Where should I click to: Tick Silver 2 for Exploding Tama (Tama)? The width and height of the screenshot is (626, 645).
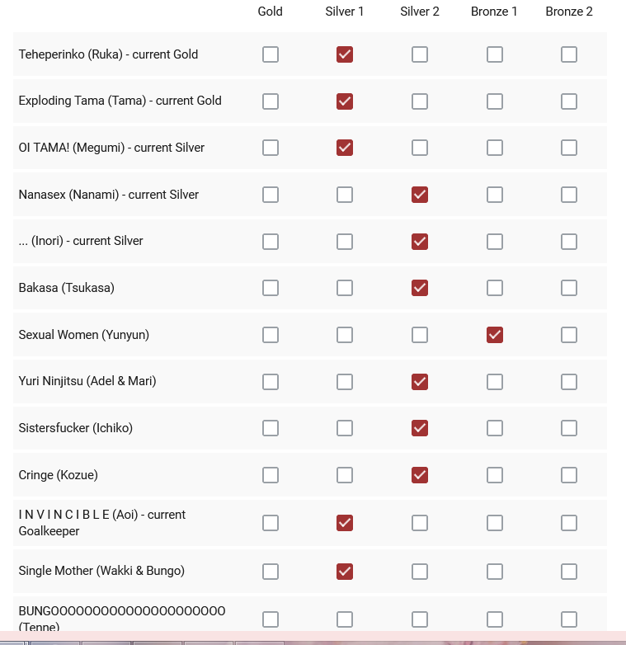[x=420, y=101]
